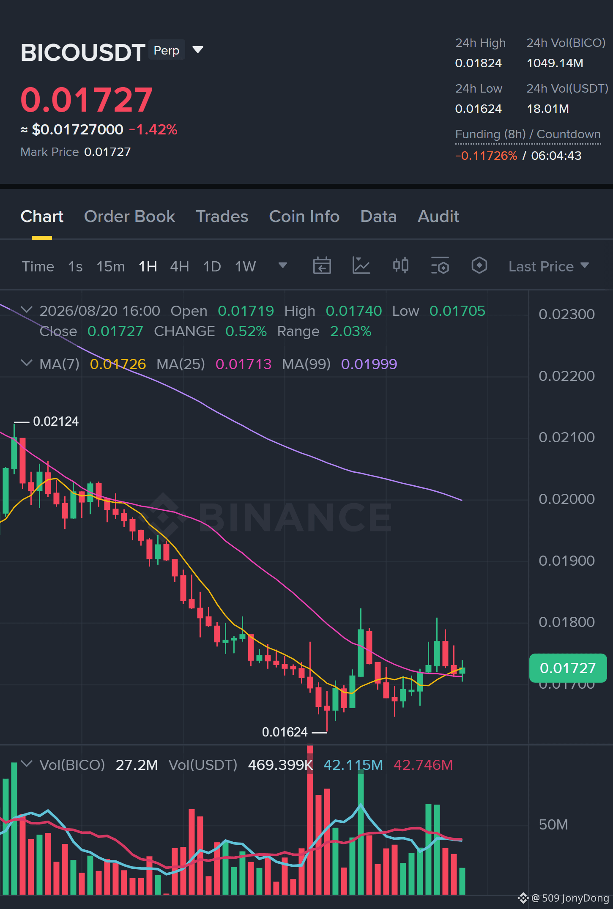613x909 pixels.
Task: Expand the more time intervals arrow
Action: click(x=283, y=266)
